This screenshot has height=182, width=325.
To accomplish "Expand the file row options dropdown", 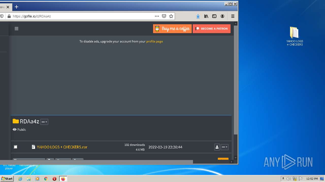I will point(224,147).
